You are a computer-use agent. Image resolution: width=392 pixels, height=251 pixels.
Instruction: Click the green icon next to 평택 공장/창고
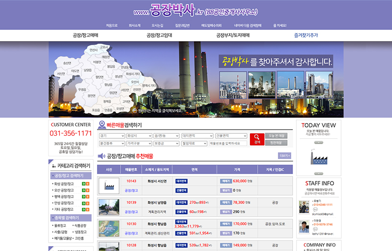click(x=84, y=197)
